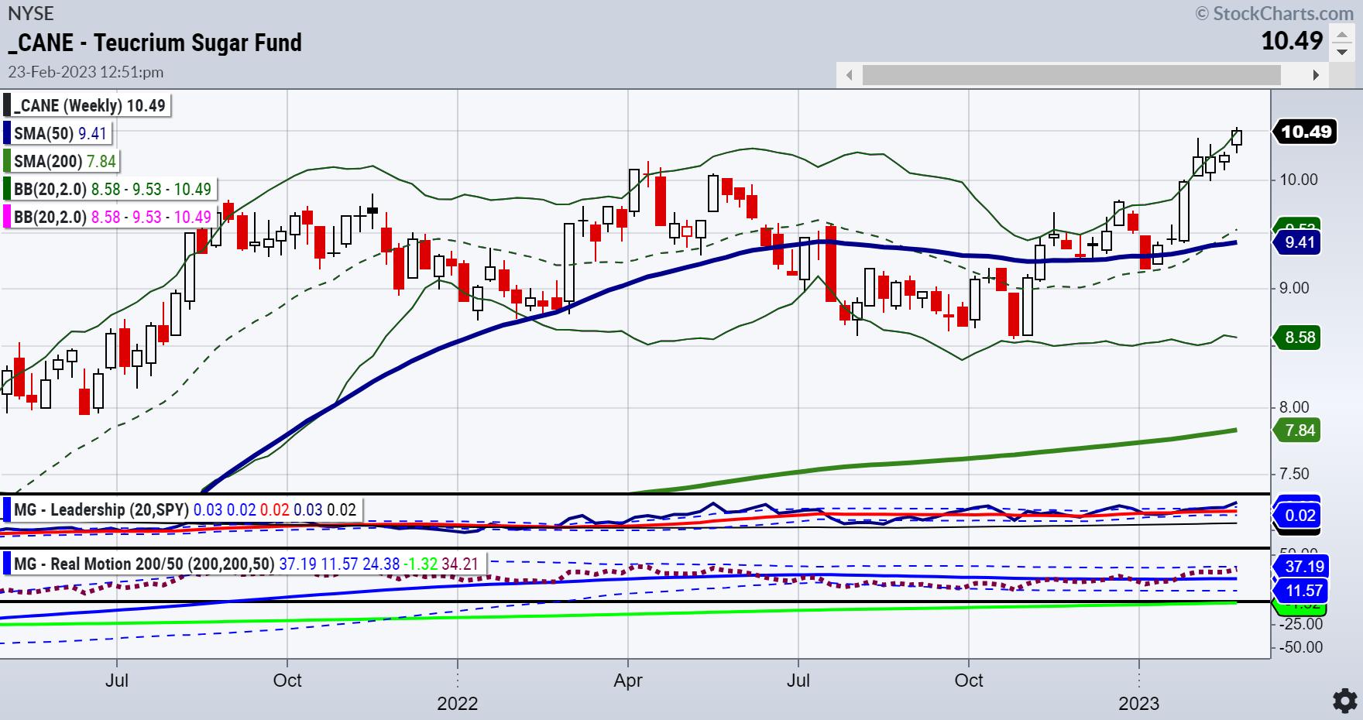Image resolution: width=1363 pixels, height=720 pixels.
Task: Click the "10.00" price axis label
Action: [x=1298, y=180]
